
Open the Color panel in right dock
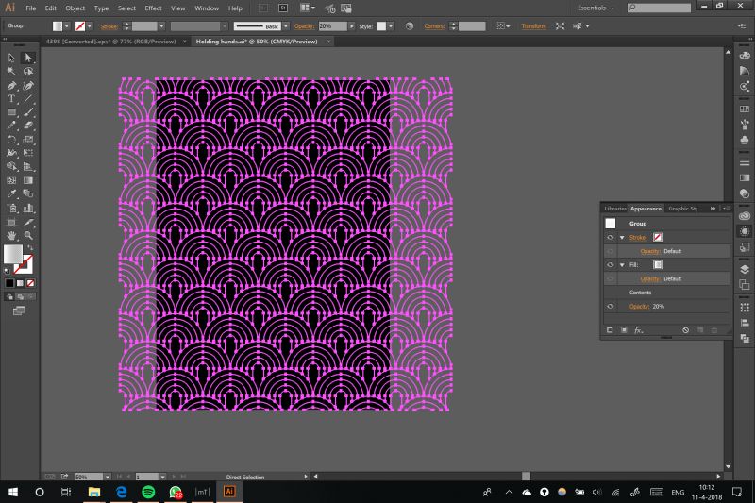pos(745,56)
